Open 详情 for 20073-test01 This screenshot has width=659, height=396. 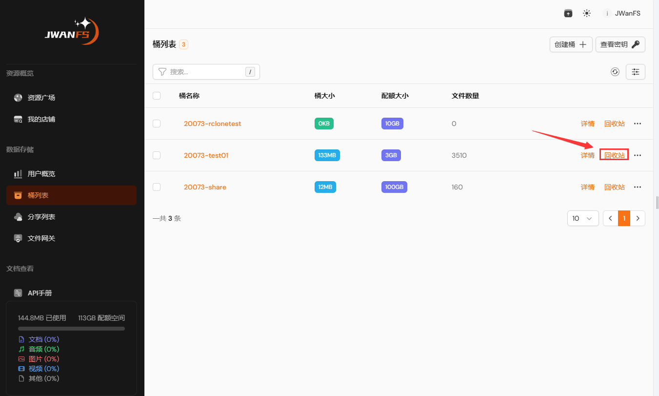coord(588,155)
